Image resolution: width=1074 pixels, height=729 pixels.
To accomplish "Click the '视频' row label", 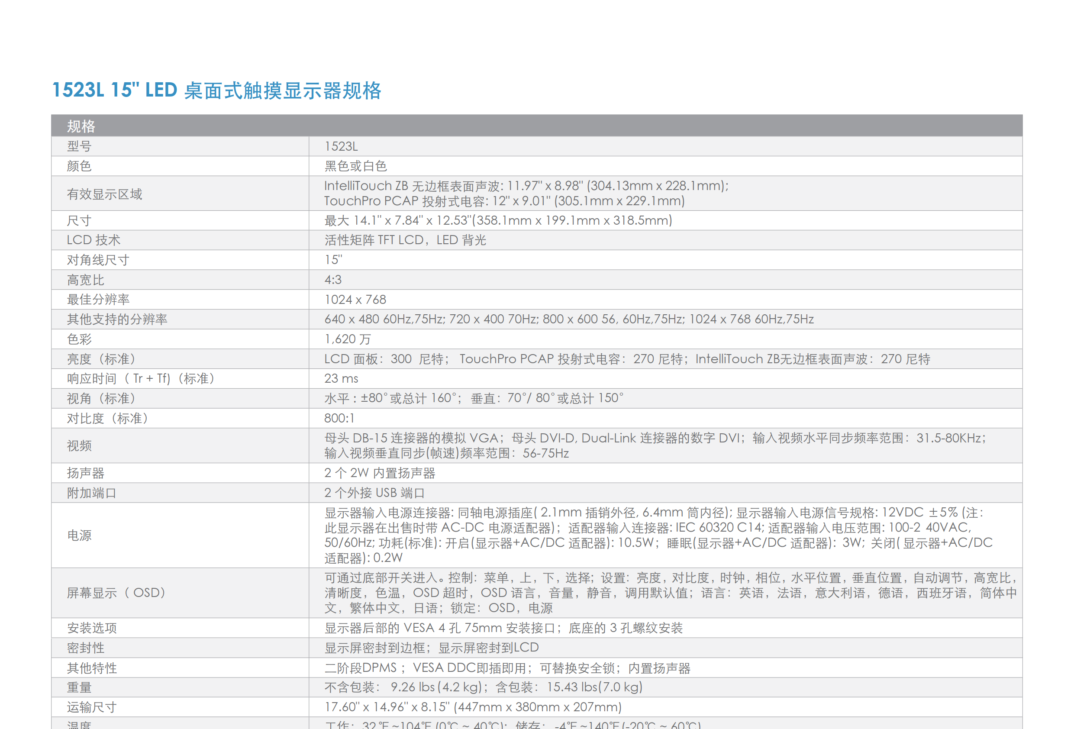I will tap(79, 445).
